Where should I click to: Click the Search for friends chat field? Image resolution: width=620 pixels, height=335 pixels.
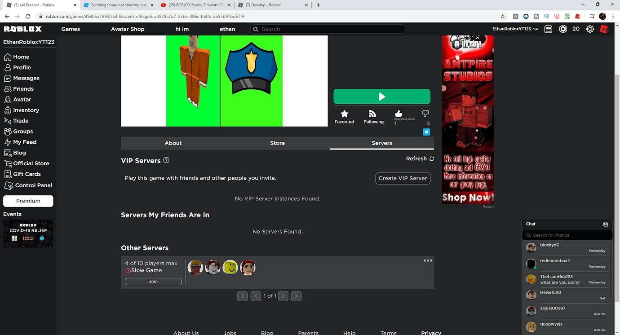(x=567, y=235)
